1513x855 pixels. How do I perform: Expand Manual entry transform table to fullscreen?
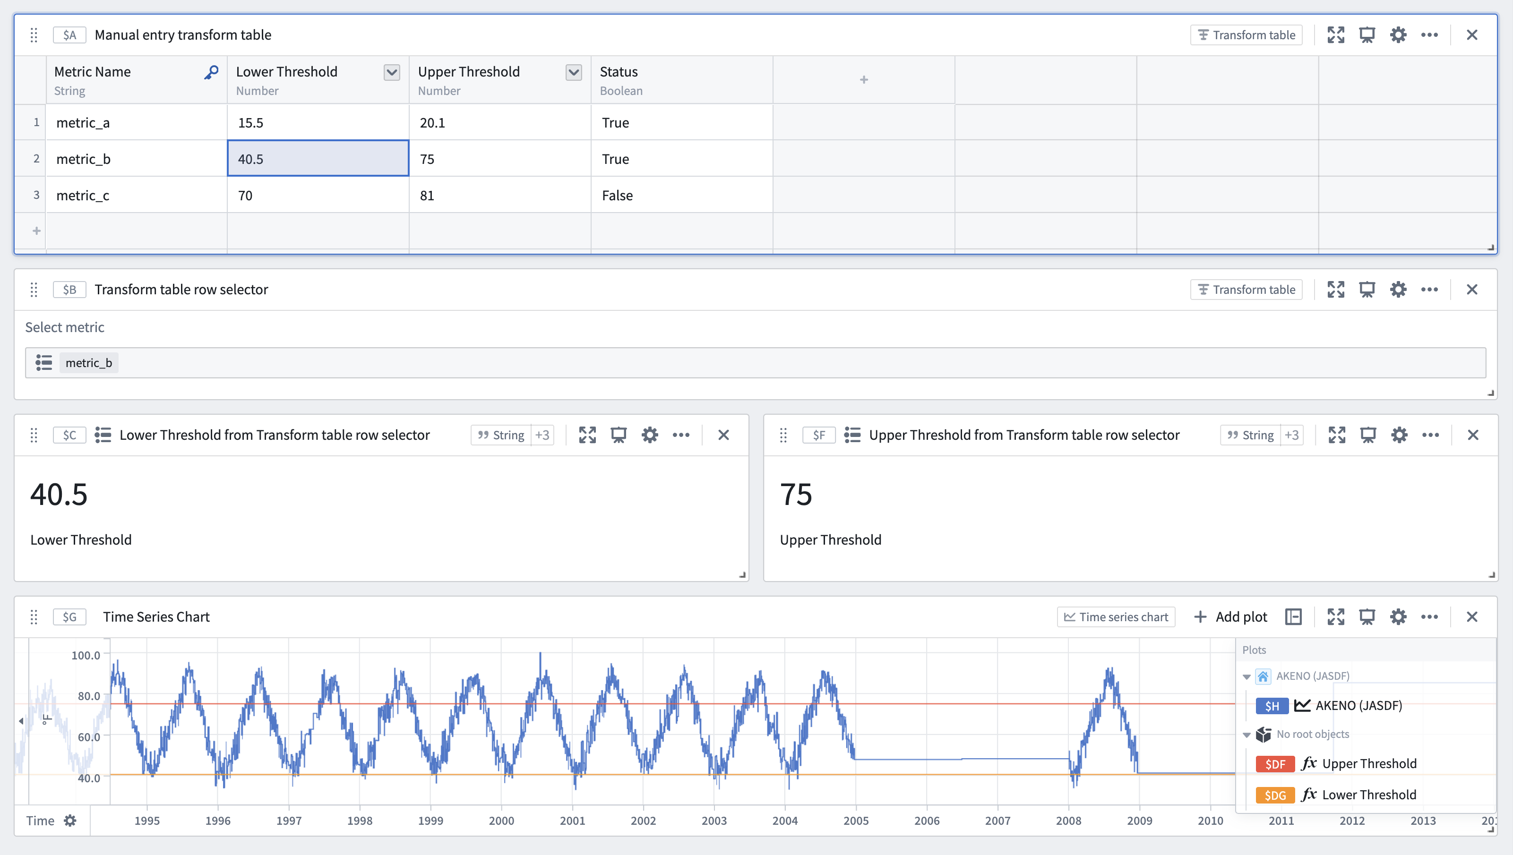tap(1336, 34)
